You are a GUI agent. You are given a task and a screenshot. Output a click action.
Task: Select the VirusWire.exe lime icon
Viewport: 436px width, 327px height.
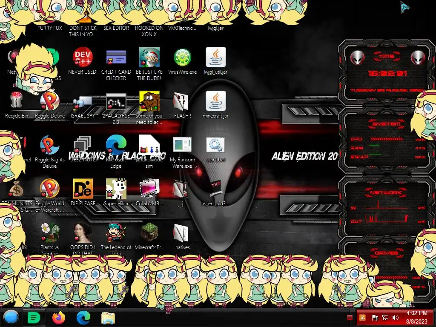pyautogui.click(x=182, y=57)
